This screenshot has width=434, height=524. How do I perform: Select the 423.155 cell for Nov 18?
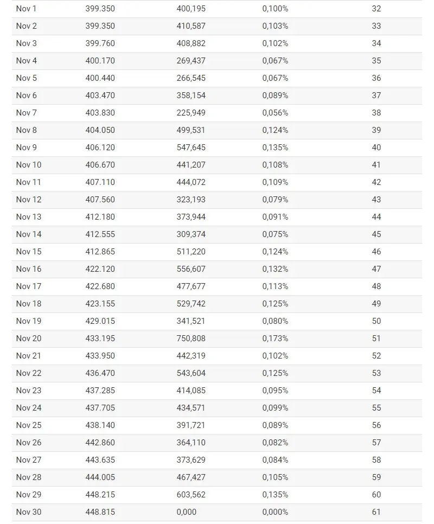[x=100, y=304]
